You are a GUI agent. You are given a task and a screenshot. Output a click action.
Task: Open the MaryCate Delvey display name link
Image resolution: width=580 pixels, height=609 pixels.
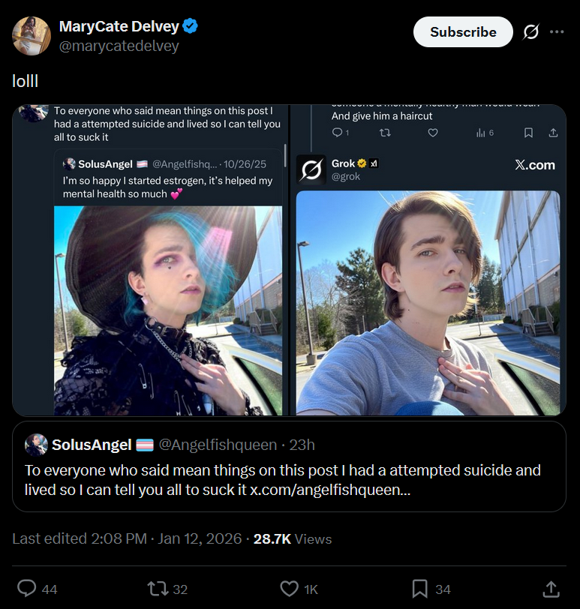click(x=119, y=26)
